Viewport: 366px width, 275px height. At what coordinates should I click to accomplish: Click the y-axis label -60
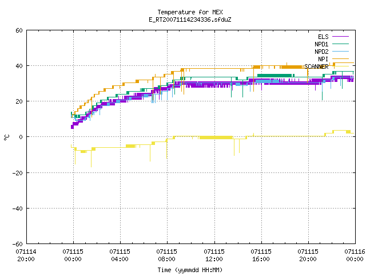[x=18, y=245]
